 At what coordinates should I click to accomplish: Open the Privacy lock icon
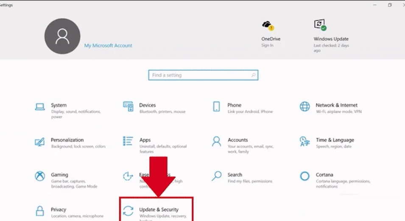[x=40, y=210]
